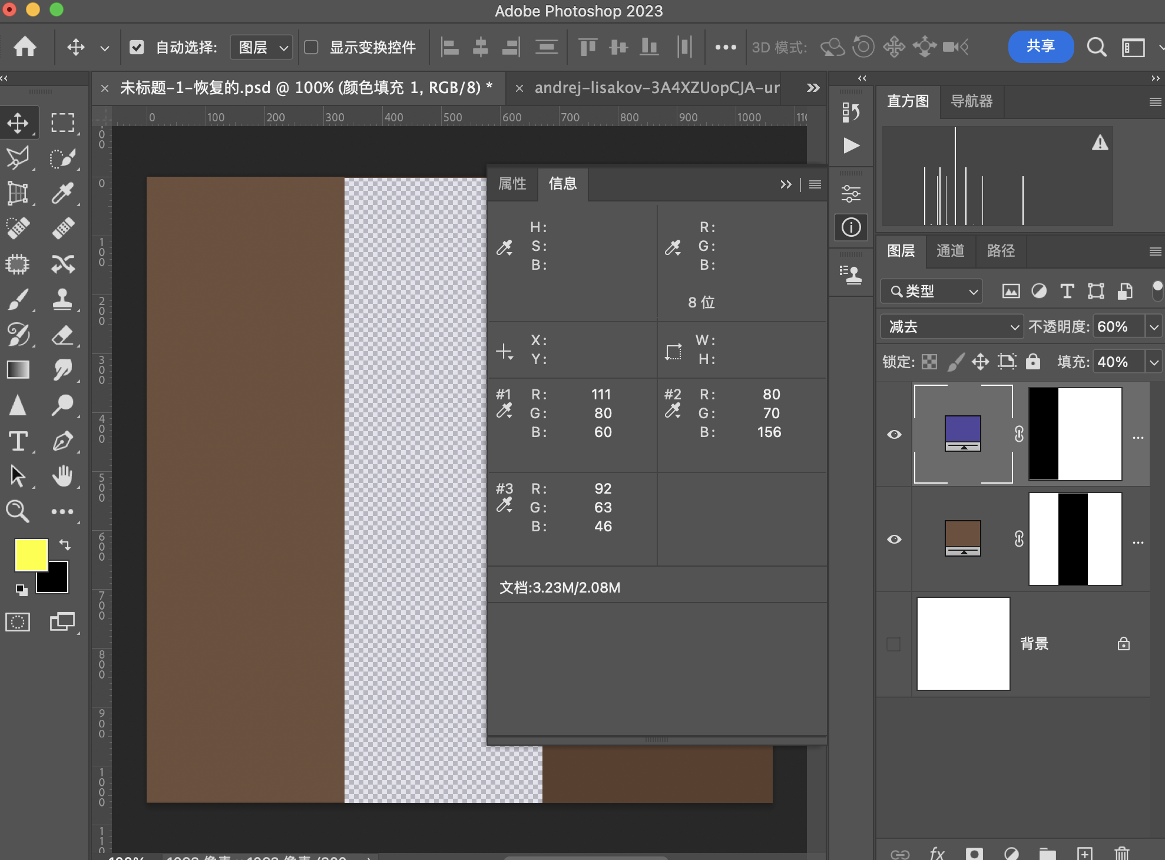Click the black background color swatch
The image size is (1165, 860).
click(58, 582)
